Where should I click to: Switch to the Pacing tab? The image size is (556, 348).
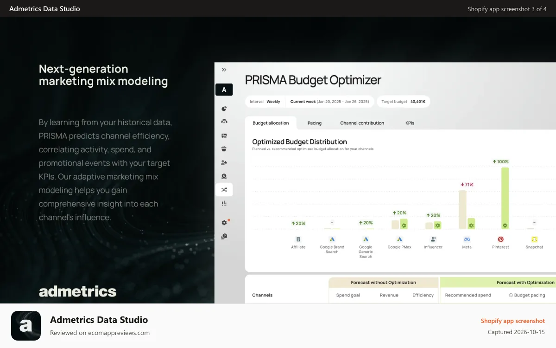(x=315, y=123)
